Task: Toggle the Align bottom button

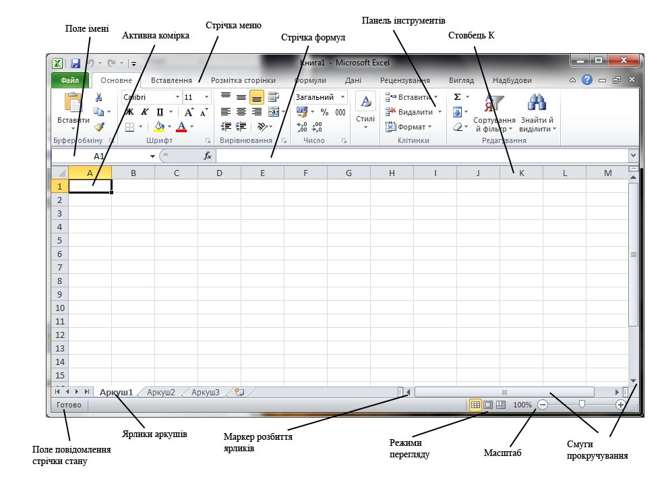Action: click(257, 97)
